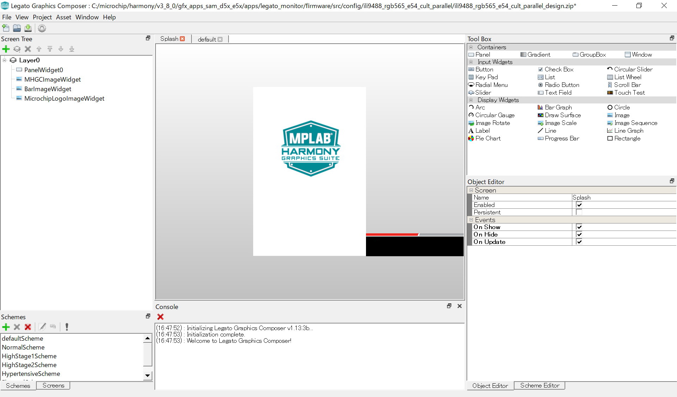Open the File menu
The height and width of the screenshot is (397, 677).
click(7, 17)
